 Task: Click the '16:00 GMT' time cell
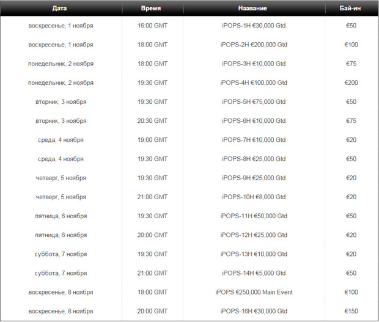(x=153, y=26)
